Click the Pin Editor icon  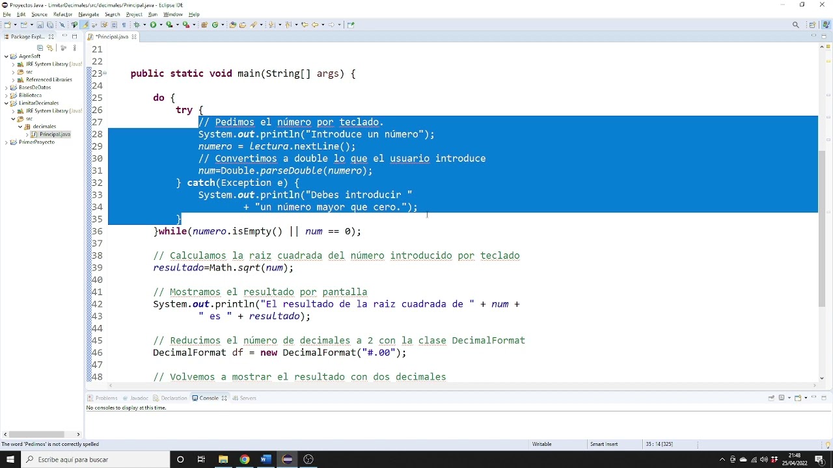pos(351,25)
